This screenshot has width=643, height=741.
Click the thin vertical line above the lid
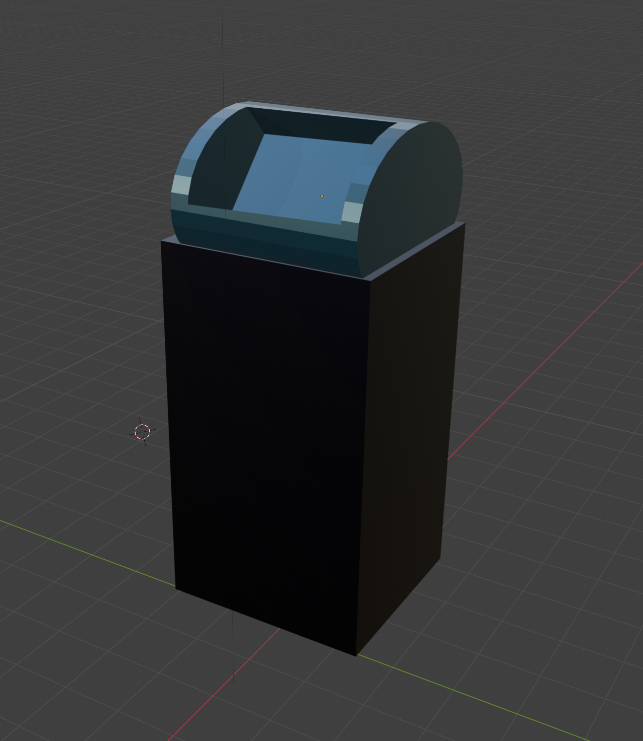(x=223, y=50)
